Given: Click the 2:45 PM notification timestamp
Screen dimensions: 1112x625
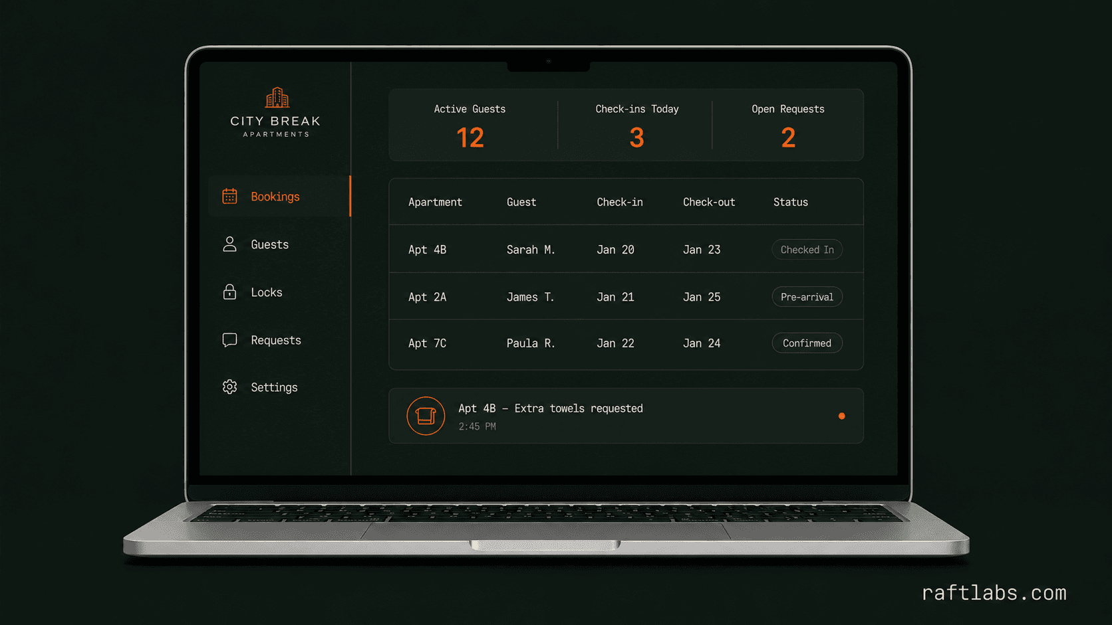Looking at the screenshot, I should pos(477,426).
